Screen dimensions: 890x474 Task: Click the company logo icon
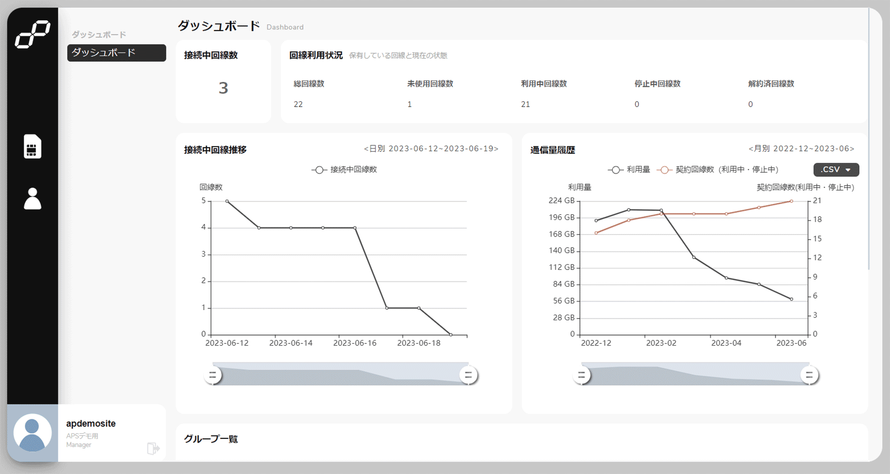pos(32,34)
